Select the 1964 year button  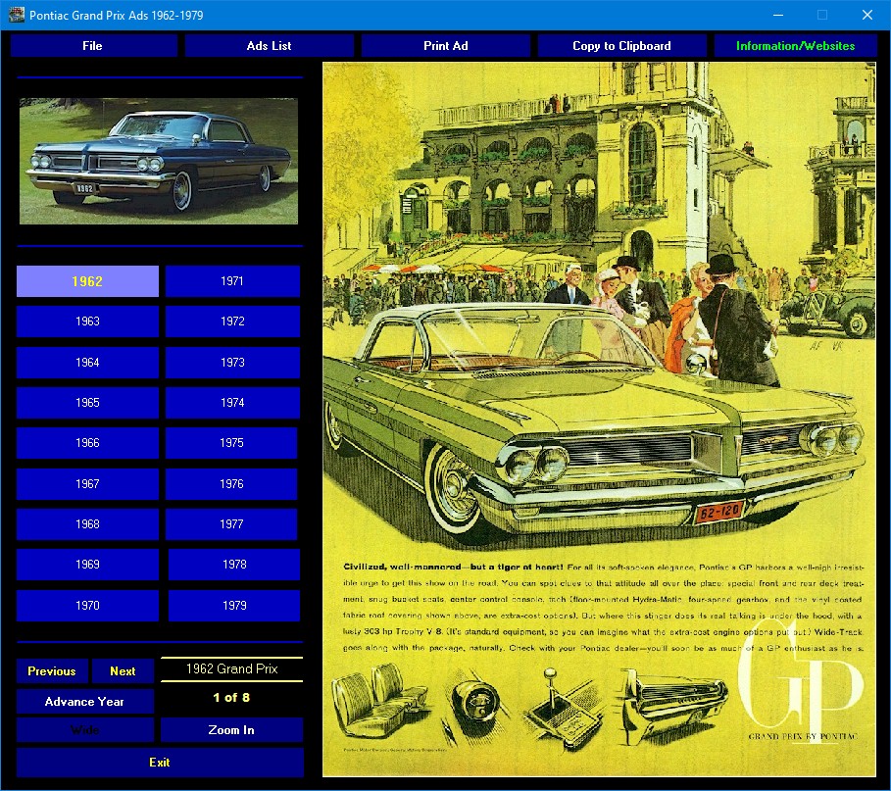click(87, 363)
